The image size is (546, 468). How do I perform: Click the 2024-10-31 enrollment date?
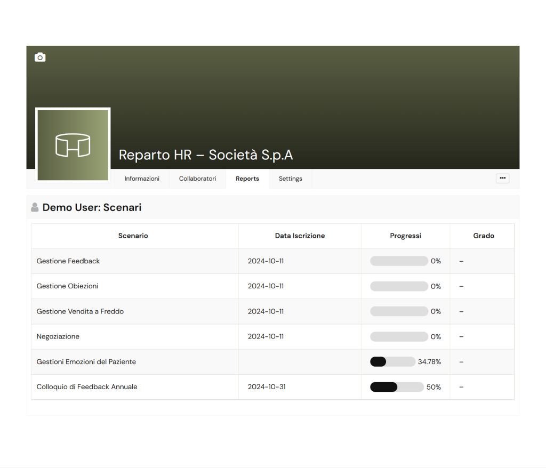267,387
